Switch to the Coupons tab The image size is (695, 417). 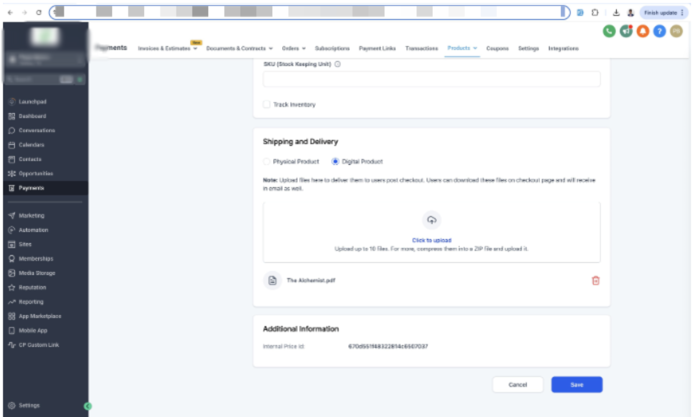497,48
